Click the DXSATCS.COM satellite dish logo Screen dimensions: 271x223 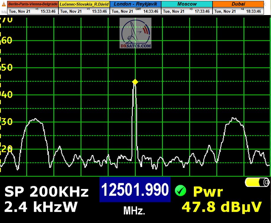135,33
